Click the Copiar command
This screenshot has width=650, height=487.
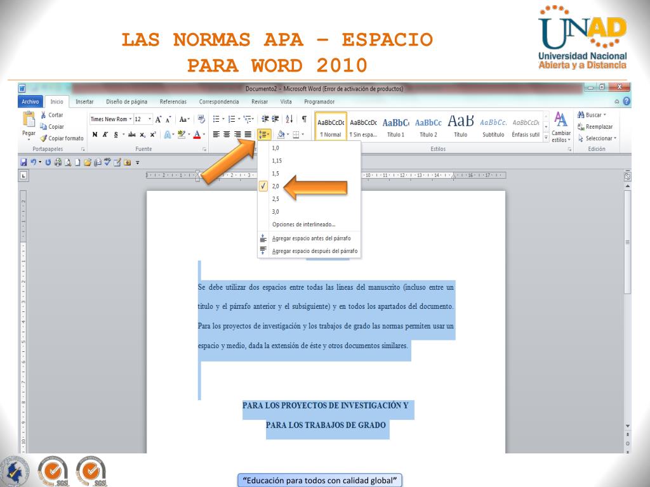pos(52,127)
